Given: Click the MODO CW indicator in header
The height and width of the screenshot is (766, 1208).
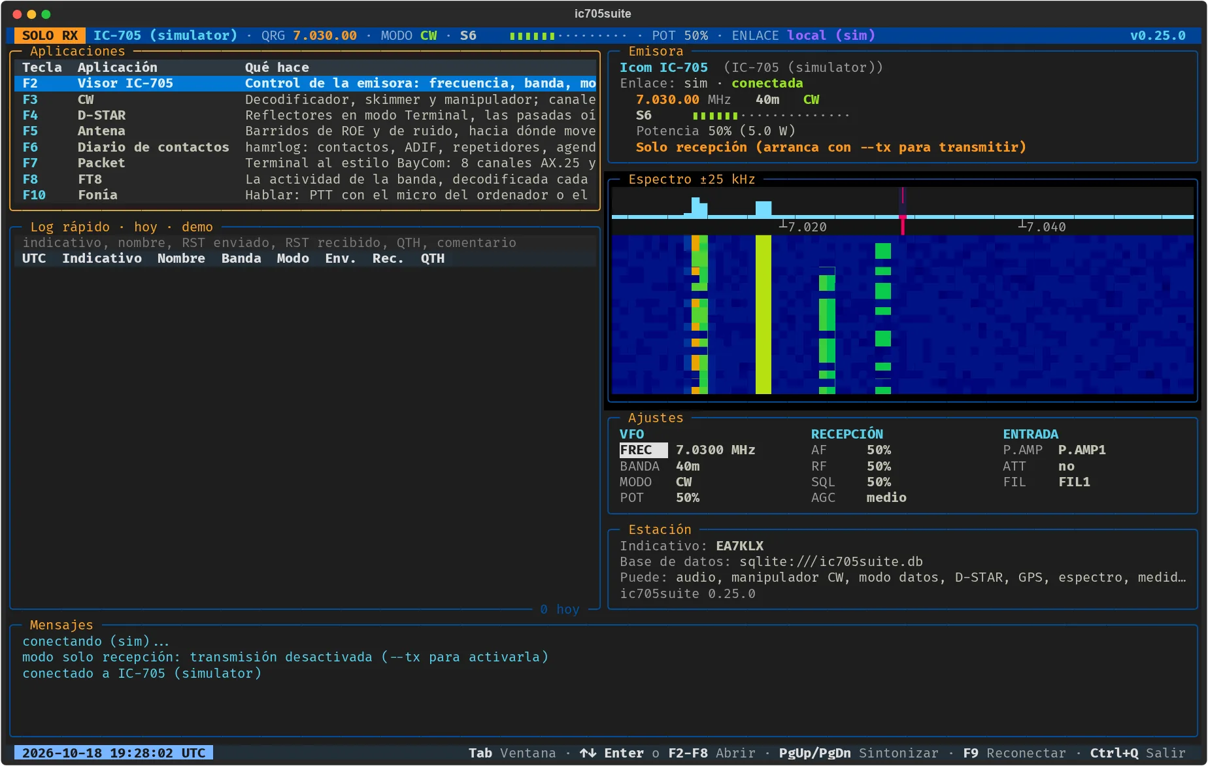Looking at the screenshot, I should (x=409, y=35).
